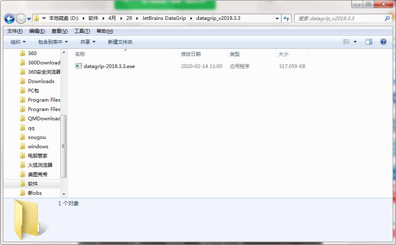Open the 帮助(H) menu
396x245 pixels.
105,31
